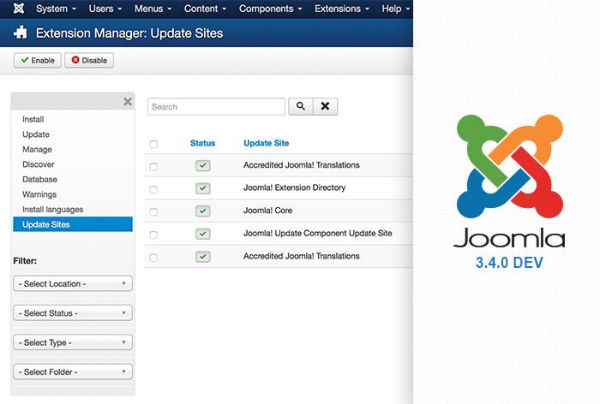Click Joomla! Update Component Update Site text
600x404 pixels.
318,233
